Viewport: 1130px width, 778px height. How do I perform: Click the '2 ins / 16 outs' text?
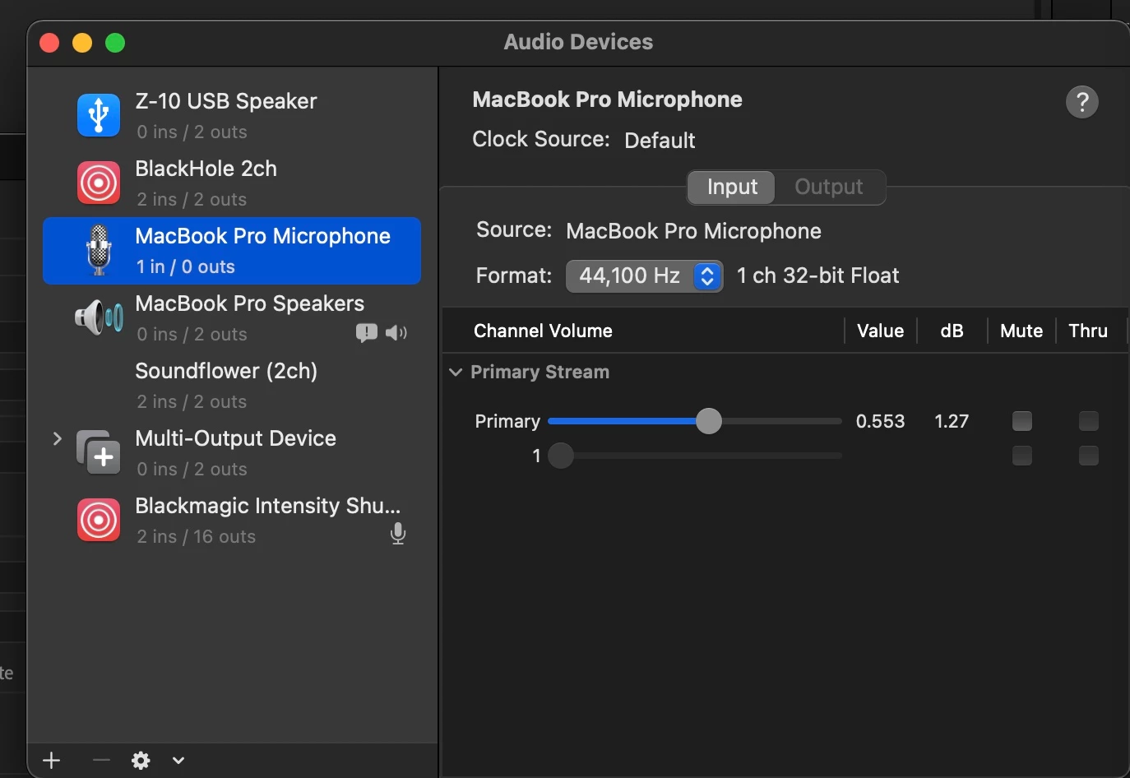(197, 536)
